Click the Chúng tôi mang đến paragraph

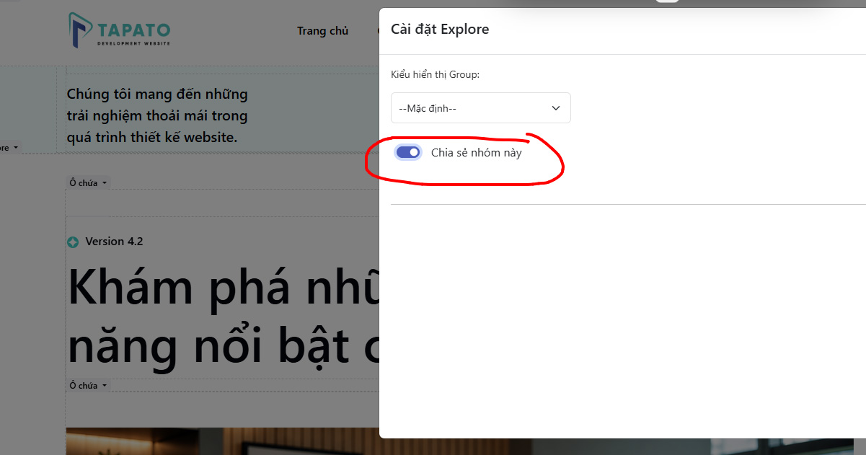[157, 115]
